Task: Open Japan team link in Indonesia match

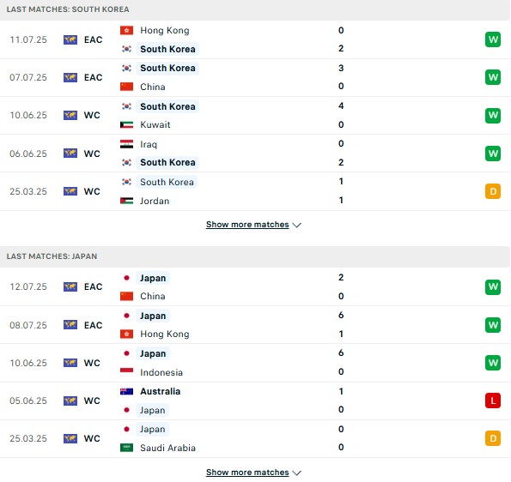Action: (x=153, y=353)
